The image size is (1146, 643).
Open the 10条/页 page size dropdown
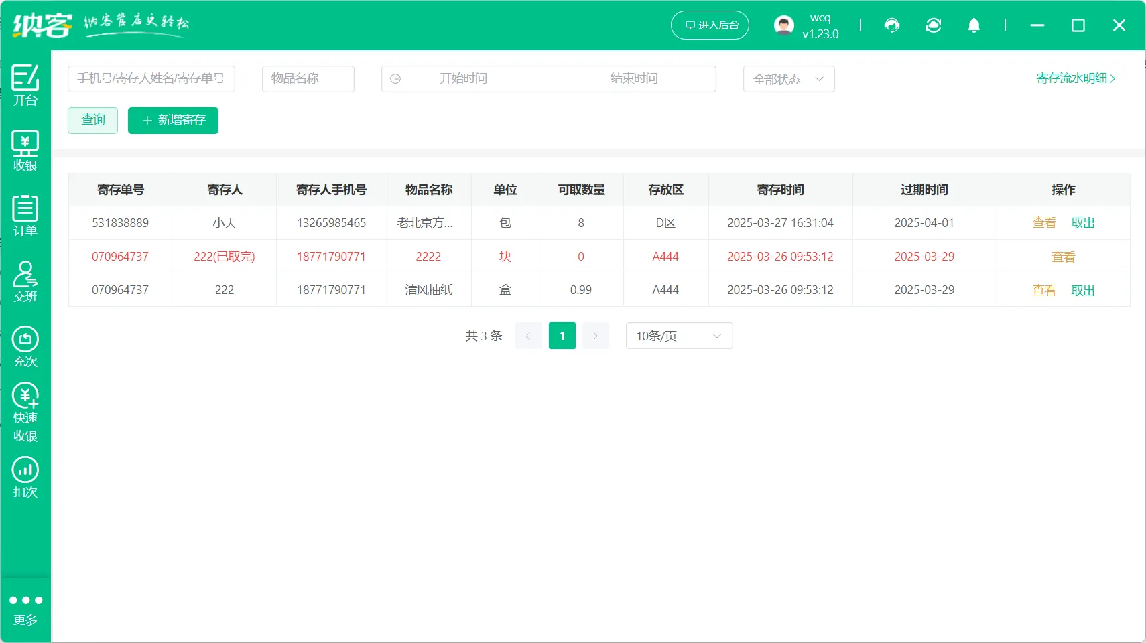coord(679,336)
